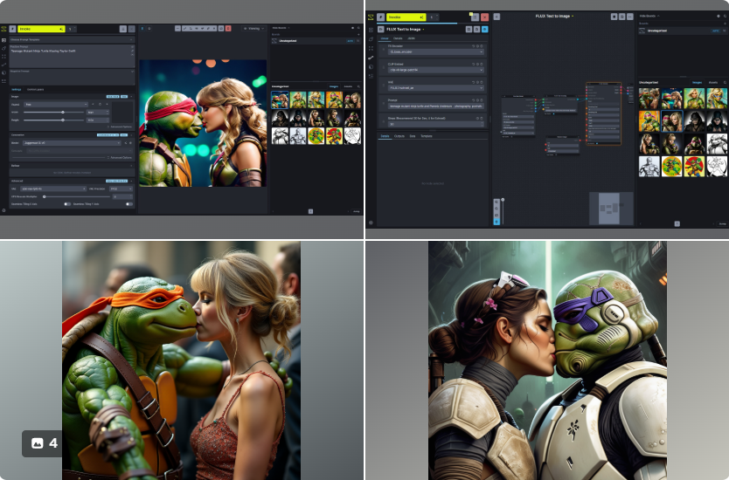Open the Queue list icon in left window sidebar
This screenshot has width=729, height=480.
(x=3, y=81)
